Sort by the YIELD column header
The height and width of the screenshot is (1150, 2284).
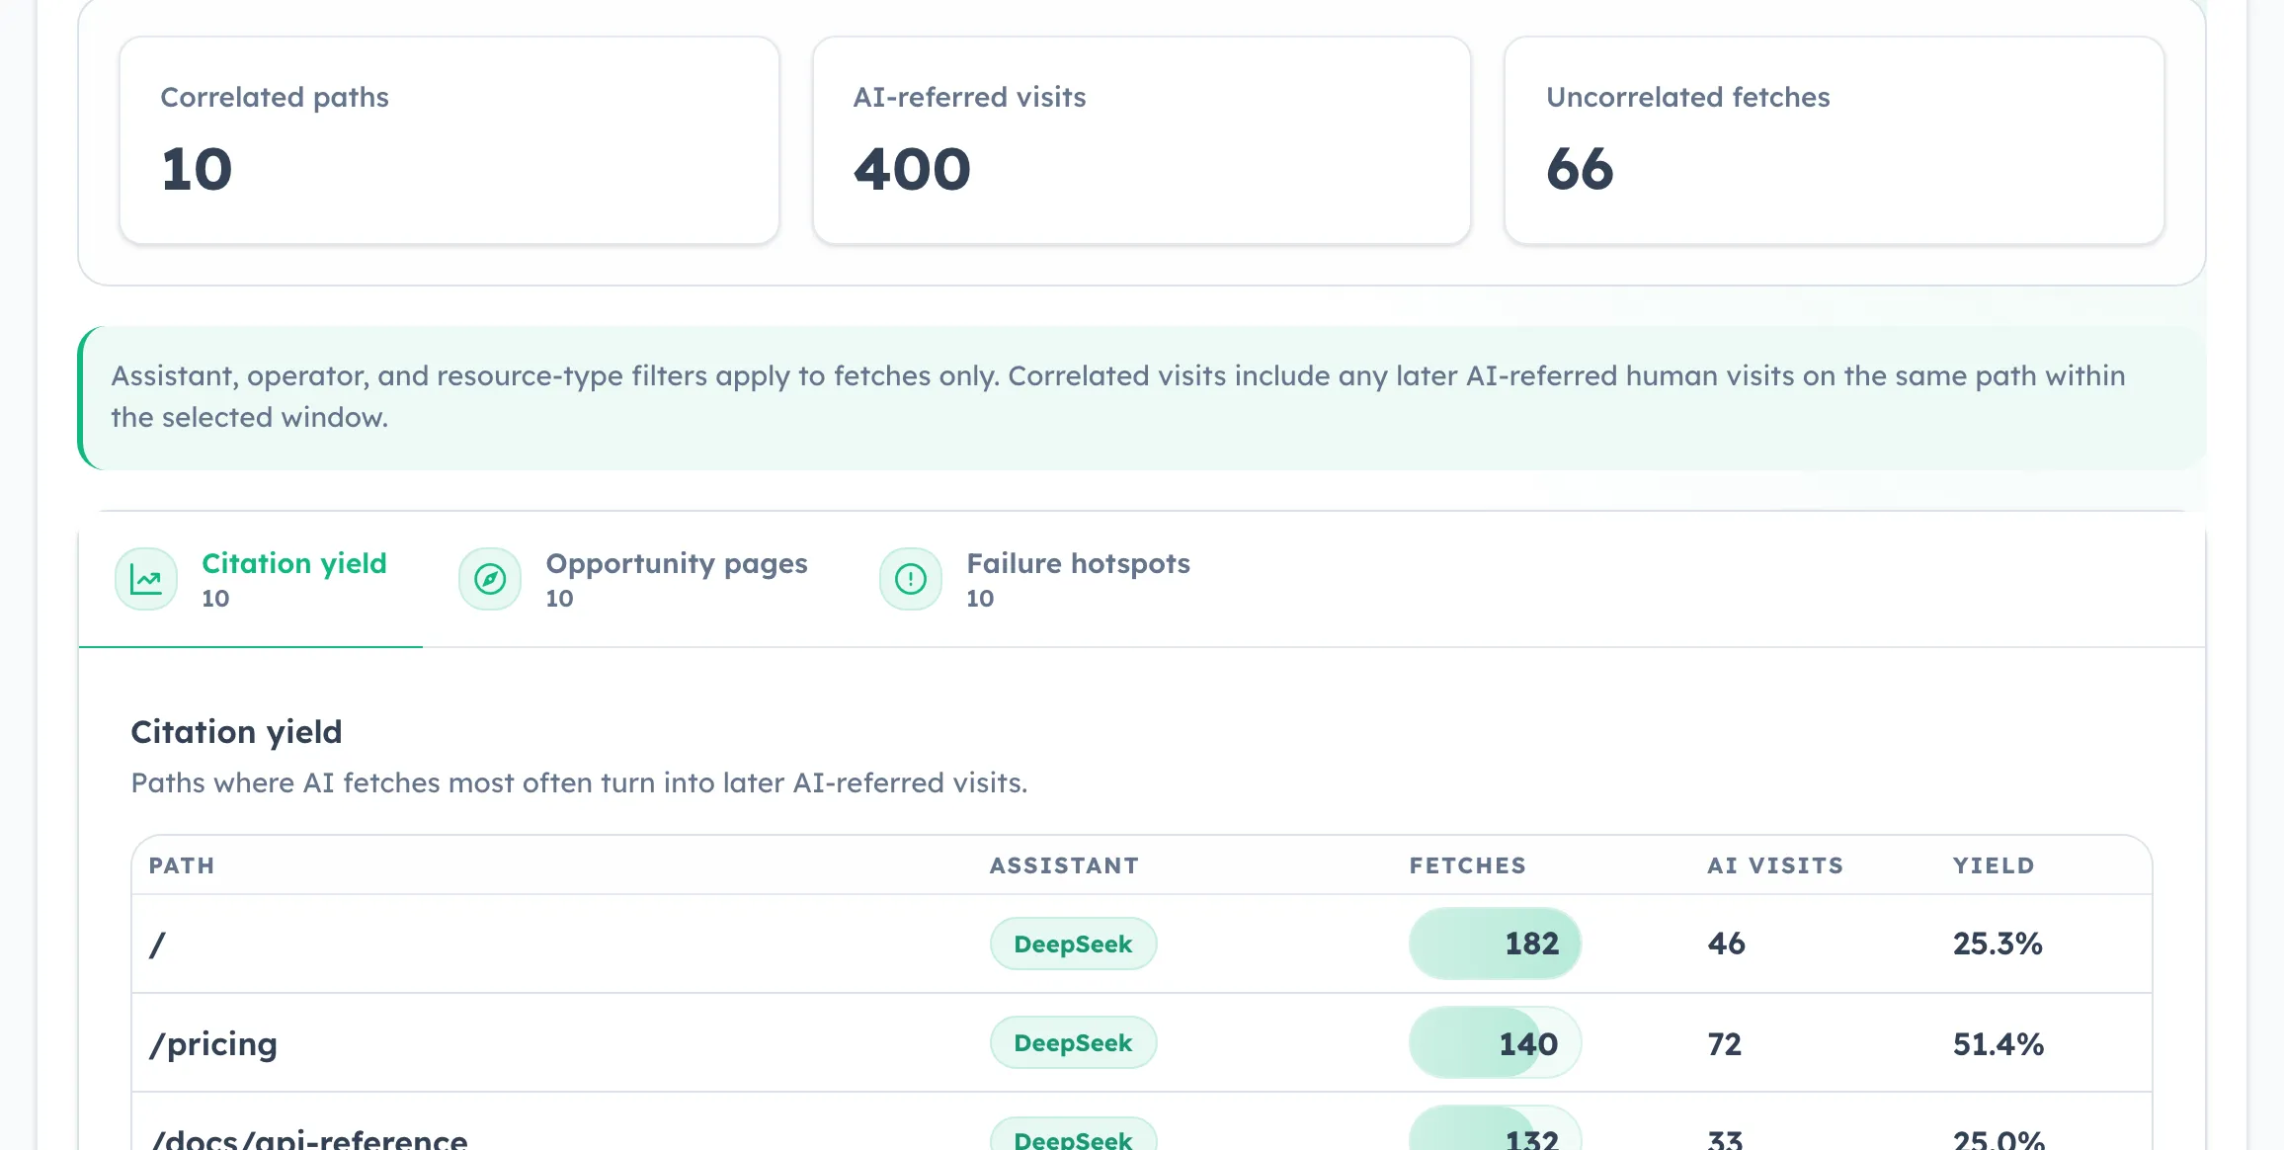pos(1994,865)
